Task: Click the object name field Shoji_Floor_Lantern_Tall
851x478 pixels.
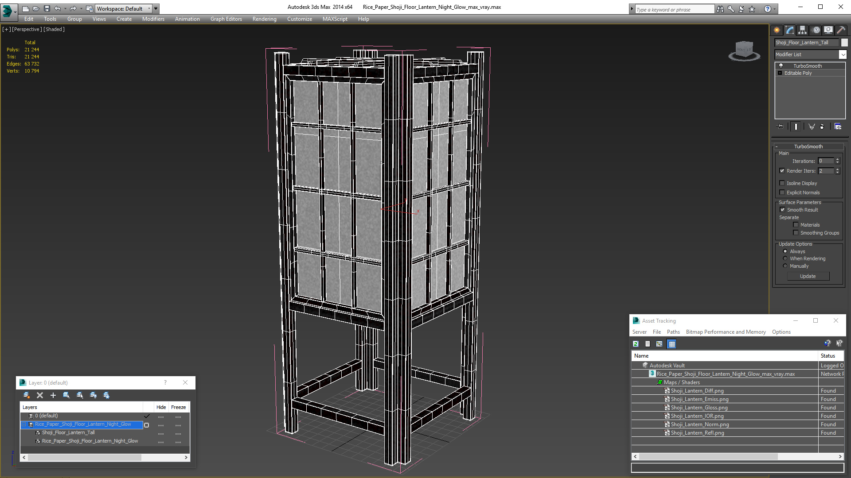Action: 807,42
